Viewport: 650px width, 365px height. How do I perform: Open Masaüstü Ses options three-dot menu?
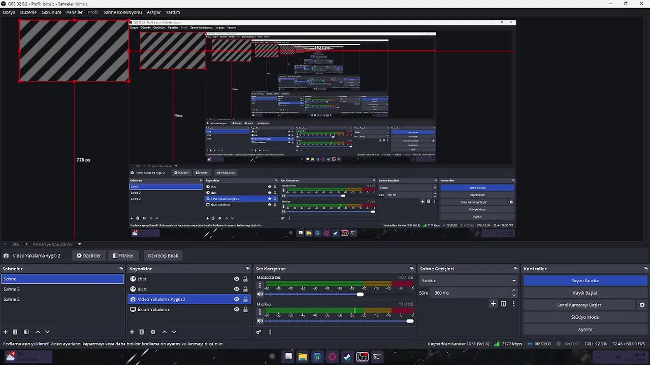(x=260, y=285)
